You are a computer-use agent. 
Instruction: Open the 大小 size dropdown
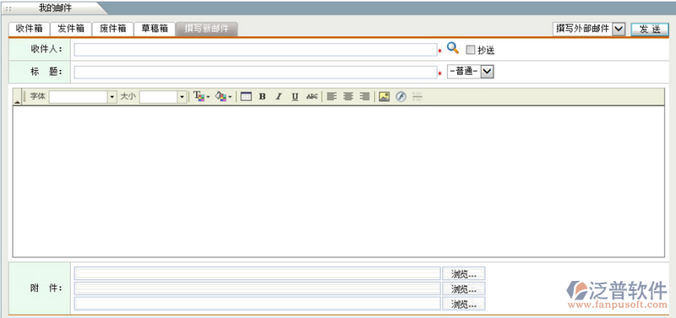click(x=183, y=97)
